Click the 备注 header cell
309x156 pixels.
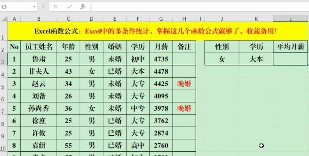tap(184, 47)
